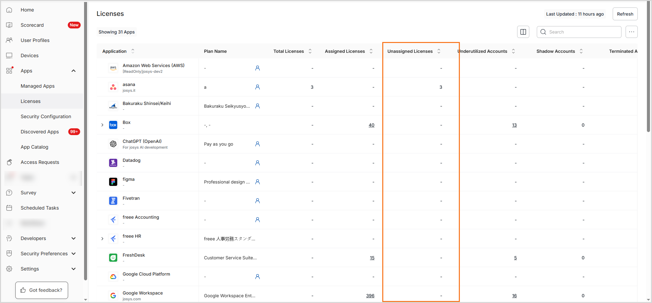652x303 pixels.
Task: Open Home from the sidebar
Action: 27,10
